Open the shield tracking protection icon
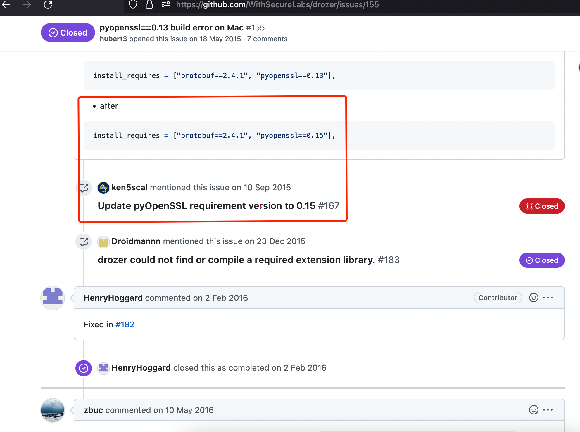Screen dimensions: 580x432 tap(133, 4)
